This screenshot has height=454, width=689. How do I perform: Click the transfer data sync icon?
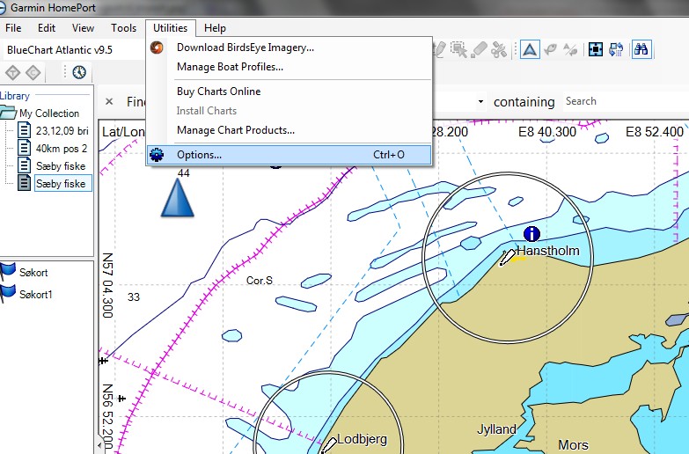616,49
